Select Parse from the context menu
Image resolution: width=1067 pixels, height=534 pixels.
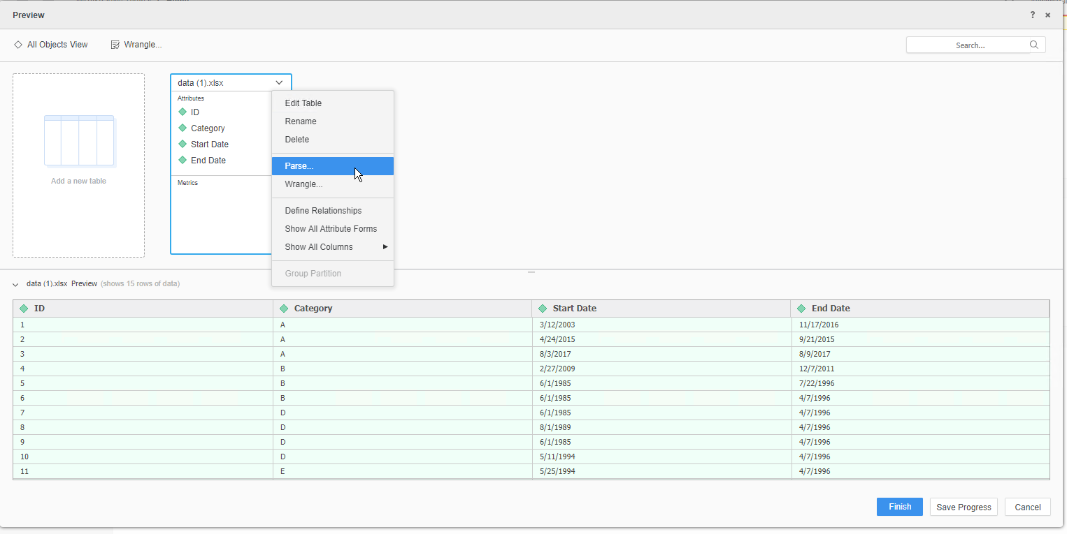[x=298, y=165]
